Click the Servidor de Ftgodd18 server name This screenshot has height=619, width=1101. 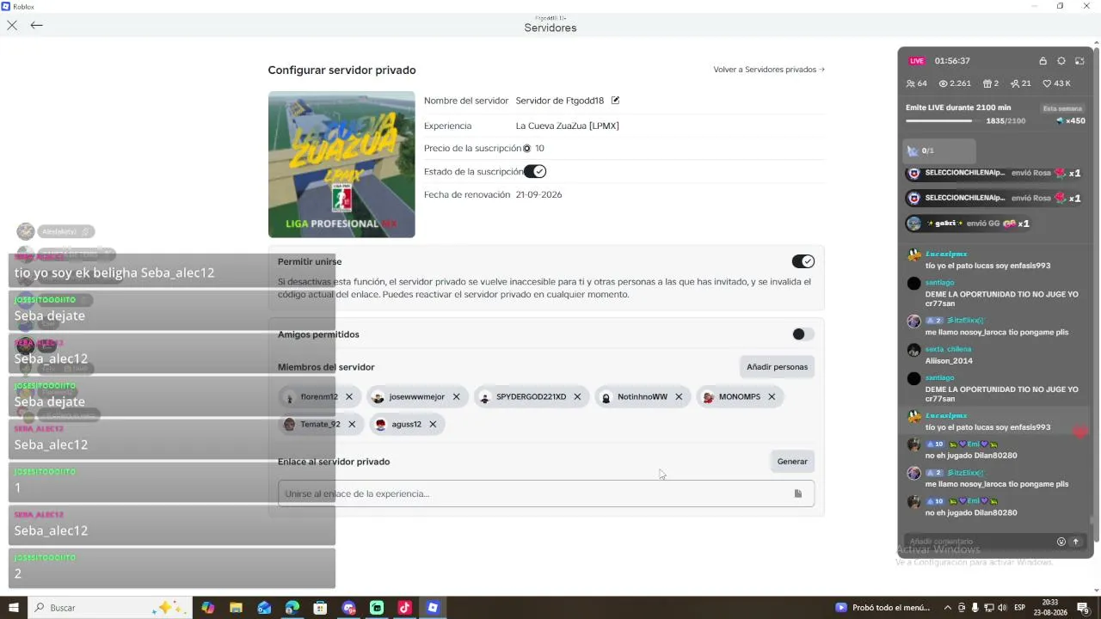(560, 101)
